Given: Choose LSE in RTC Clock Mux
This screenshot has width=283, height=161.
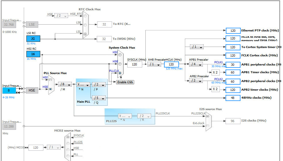Looking at the screenshot, I should point(85,25).
